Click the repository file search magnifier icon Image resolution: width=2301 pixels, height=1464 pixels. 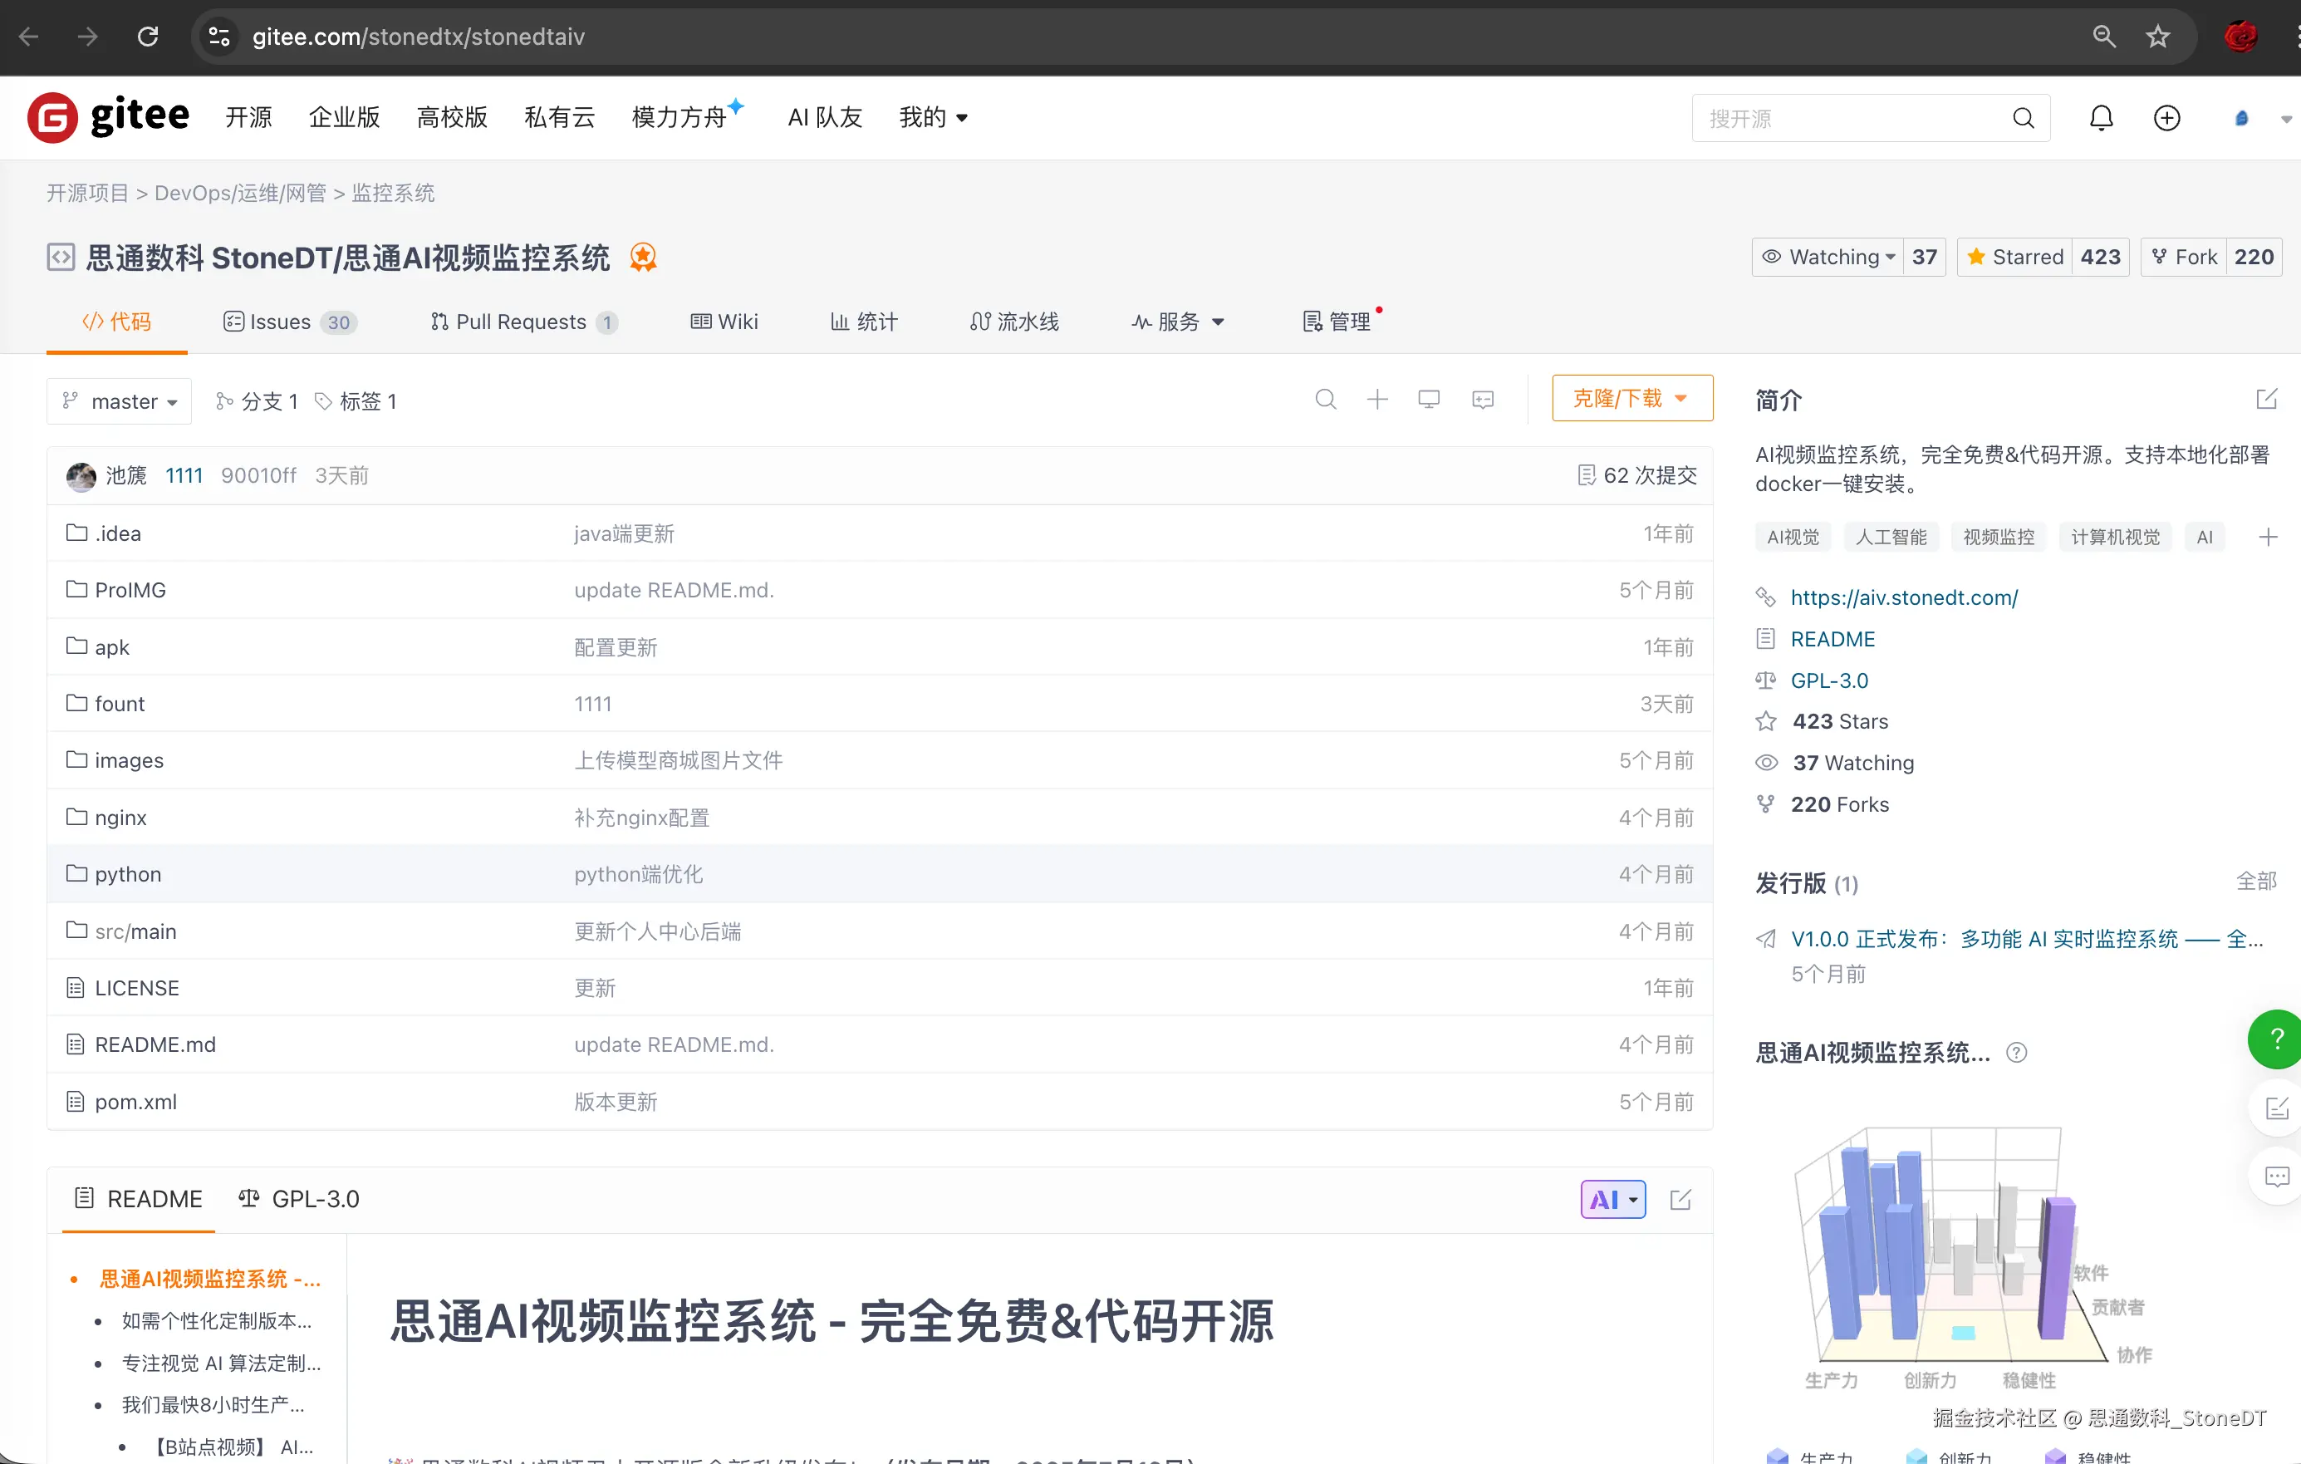tap(1326, 400)
